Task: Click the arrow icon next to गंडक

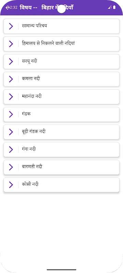Action: pyautogui.click(x=11, y=114)
